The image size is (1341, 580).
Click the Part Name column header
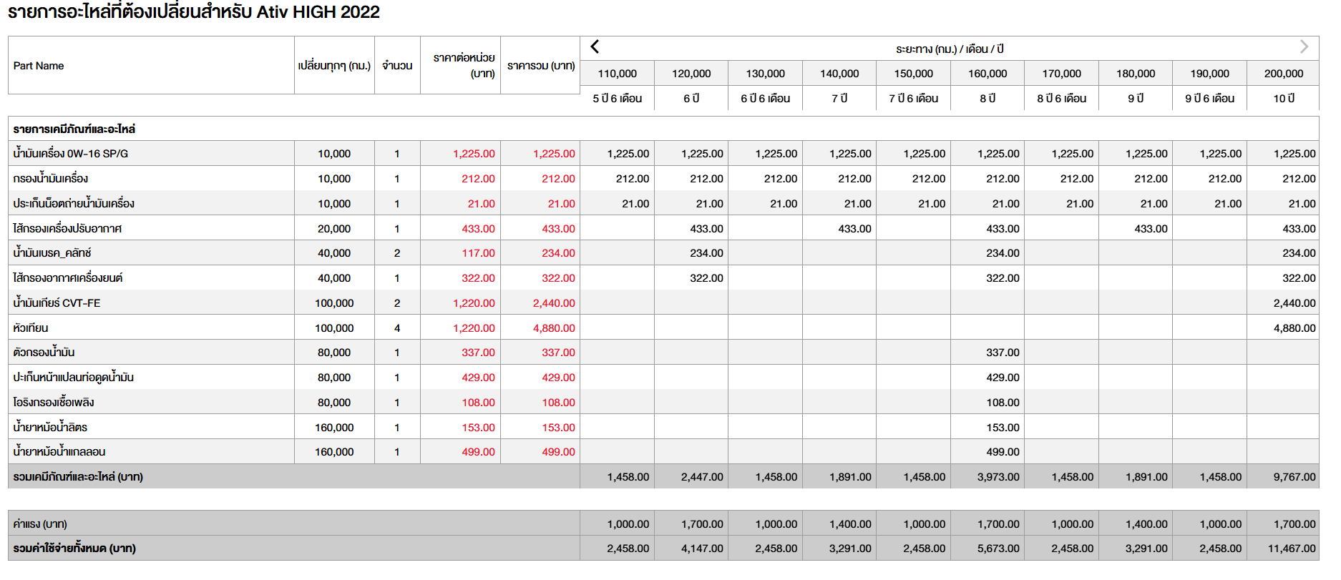point(39,66)
